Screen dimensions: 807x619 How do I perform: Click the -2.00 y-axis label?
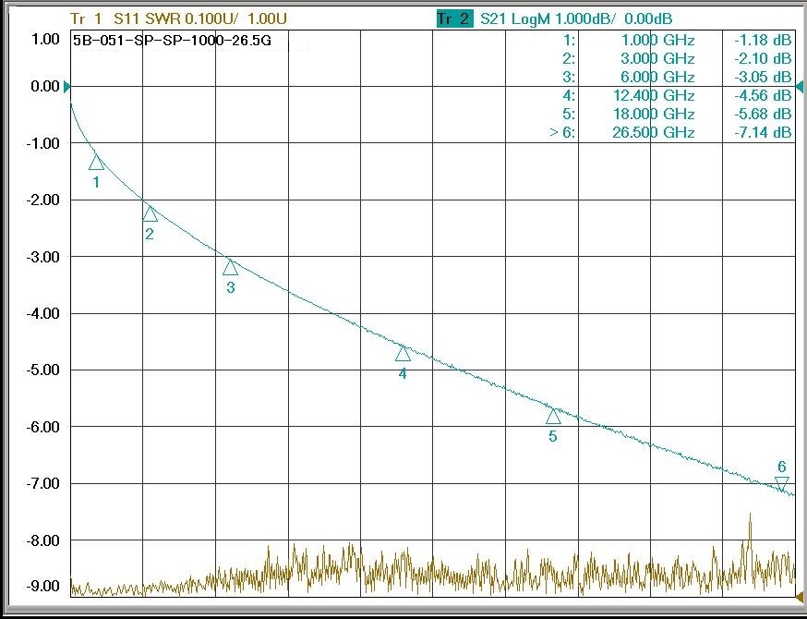click(x=43, y=200)
